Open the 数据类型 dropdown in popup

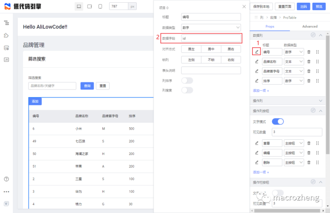211,27
